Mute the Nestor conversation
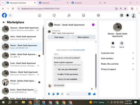The width and height of the screenshot is (140, 105). [x=113, y=43]
